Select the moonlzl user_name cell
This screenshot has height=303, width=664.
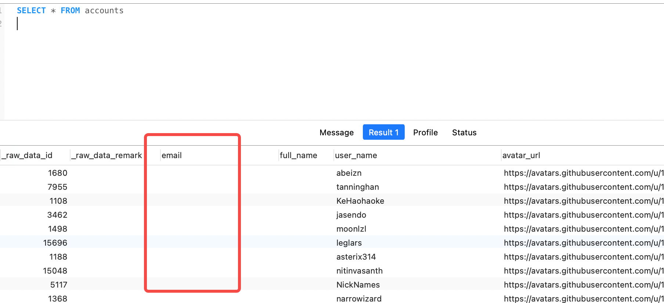click(351, 229)
